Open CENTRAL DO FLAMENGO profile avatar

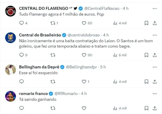point(11,11)
